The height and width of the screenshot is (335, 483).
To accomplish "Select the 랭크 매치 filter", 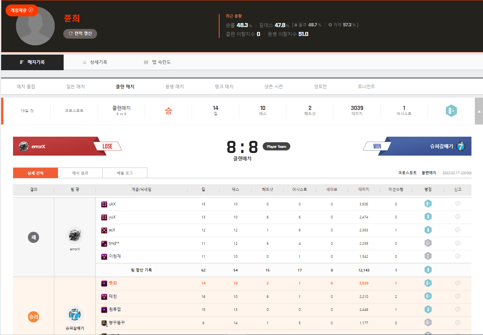I will (x=224, y=87).
